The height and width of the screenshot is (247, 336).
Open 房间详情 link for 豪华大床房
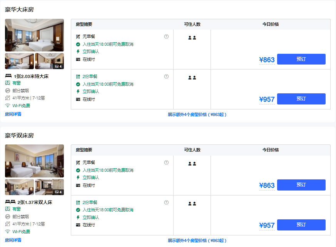pyautogui.click(x=13, y=114)
